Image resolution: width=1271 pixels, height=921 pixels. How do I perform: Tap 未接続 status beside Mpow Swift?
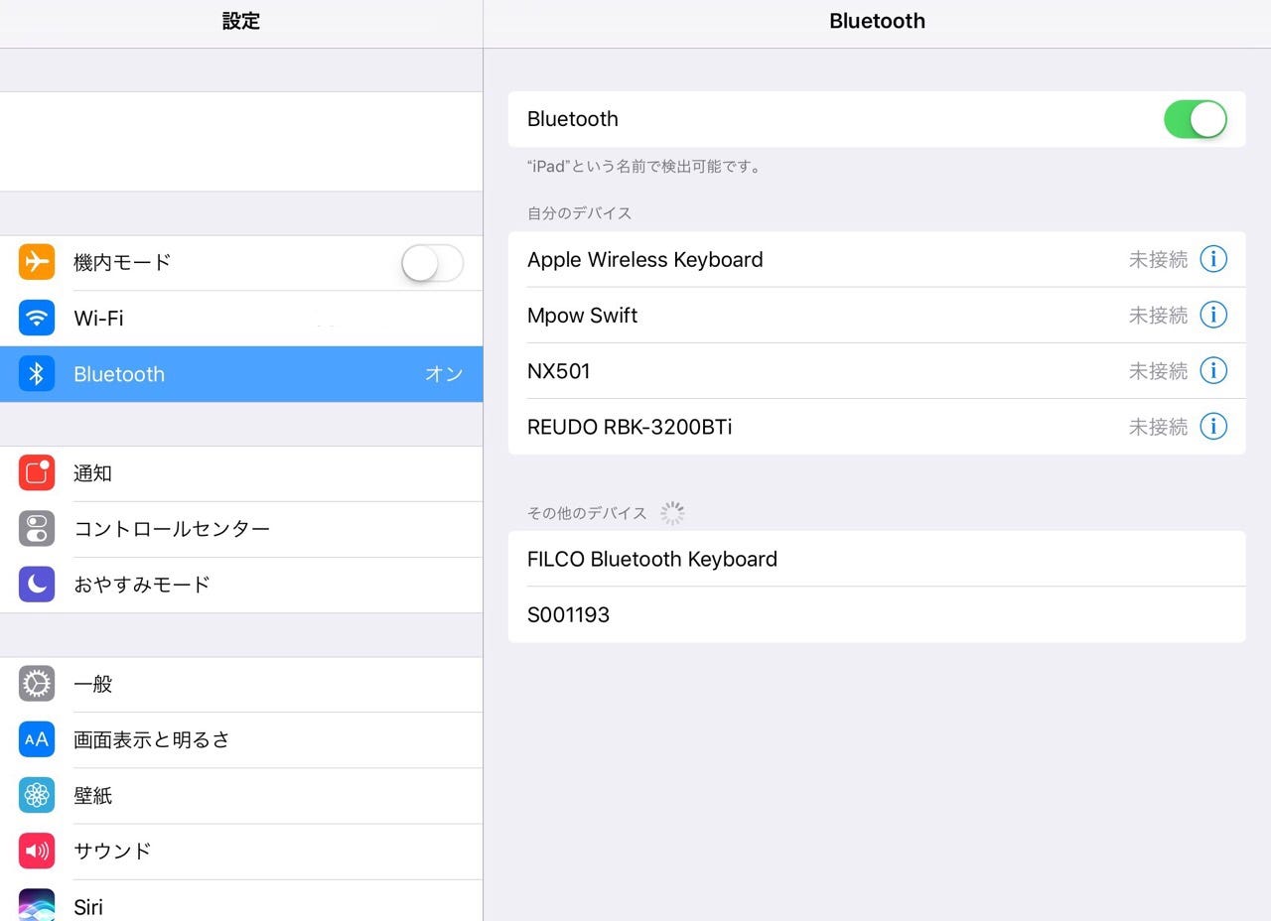point(1158,316)
